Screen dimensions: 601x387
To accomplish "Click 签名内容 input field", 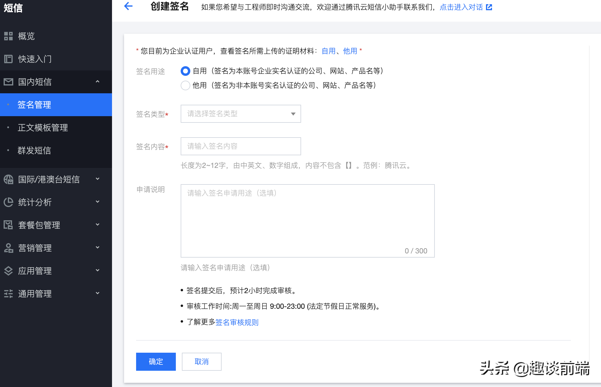I will pos(241,146).
